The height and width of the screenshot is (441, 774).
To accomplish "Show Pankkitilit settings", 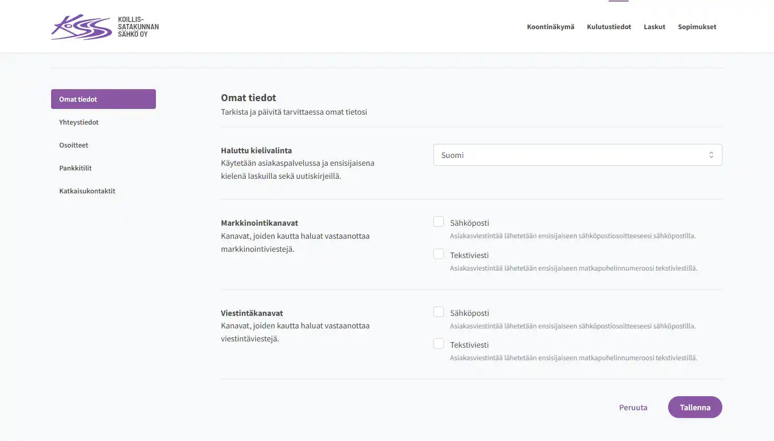I will 75,168.
